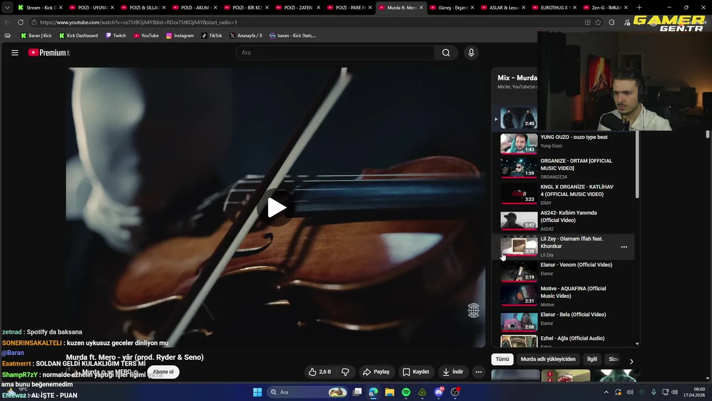712x401 pixels.
Task: Click the browser address bar URL
Action: click(x=139, y=22)
